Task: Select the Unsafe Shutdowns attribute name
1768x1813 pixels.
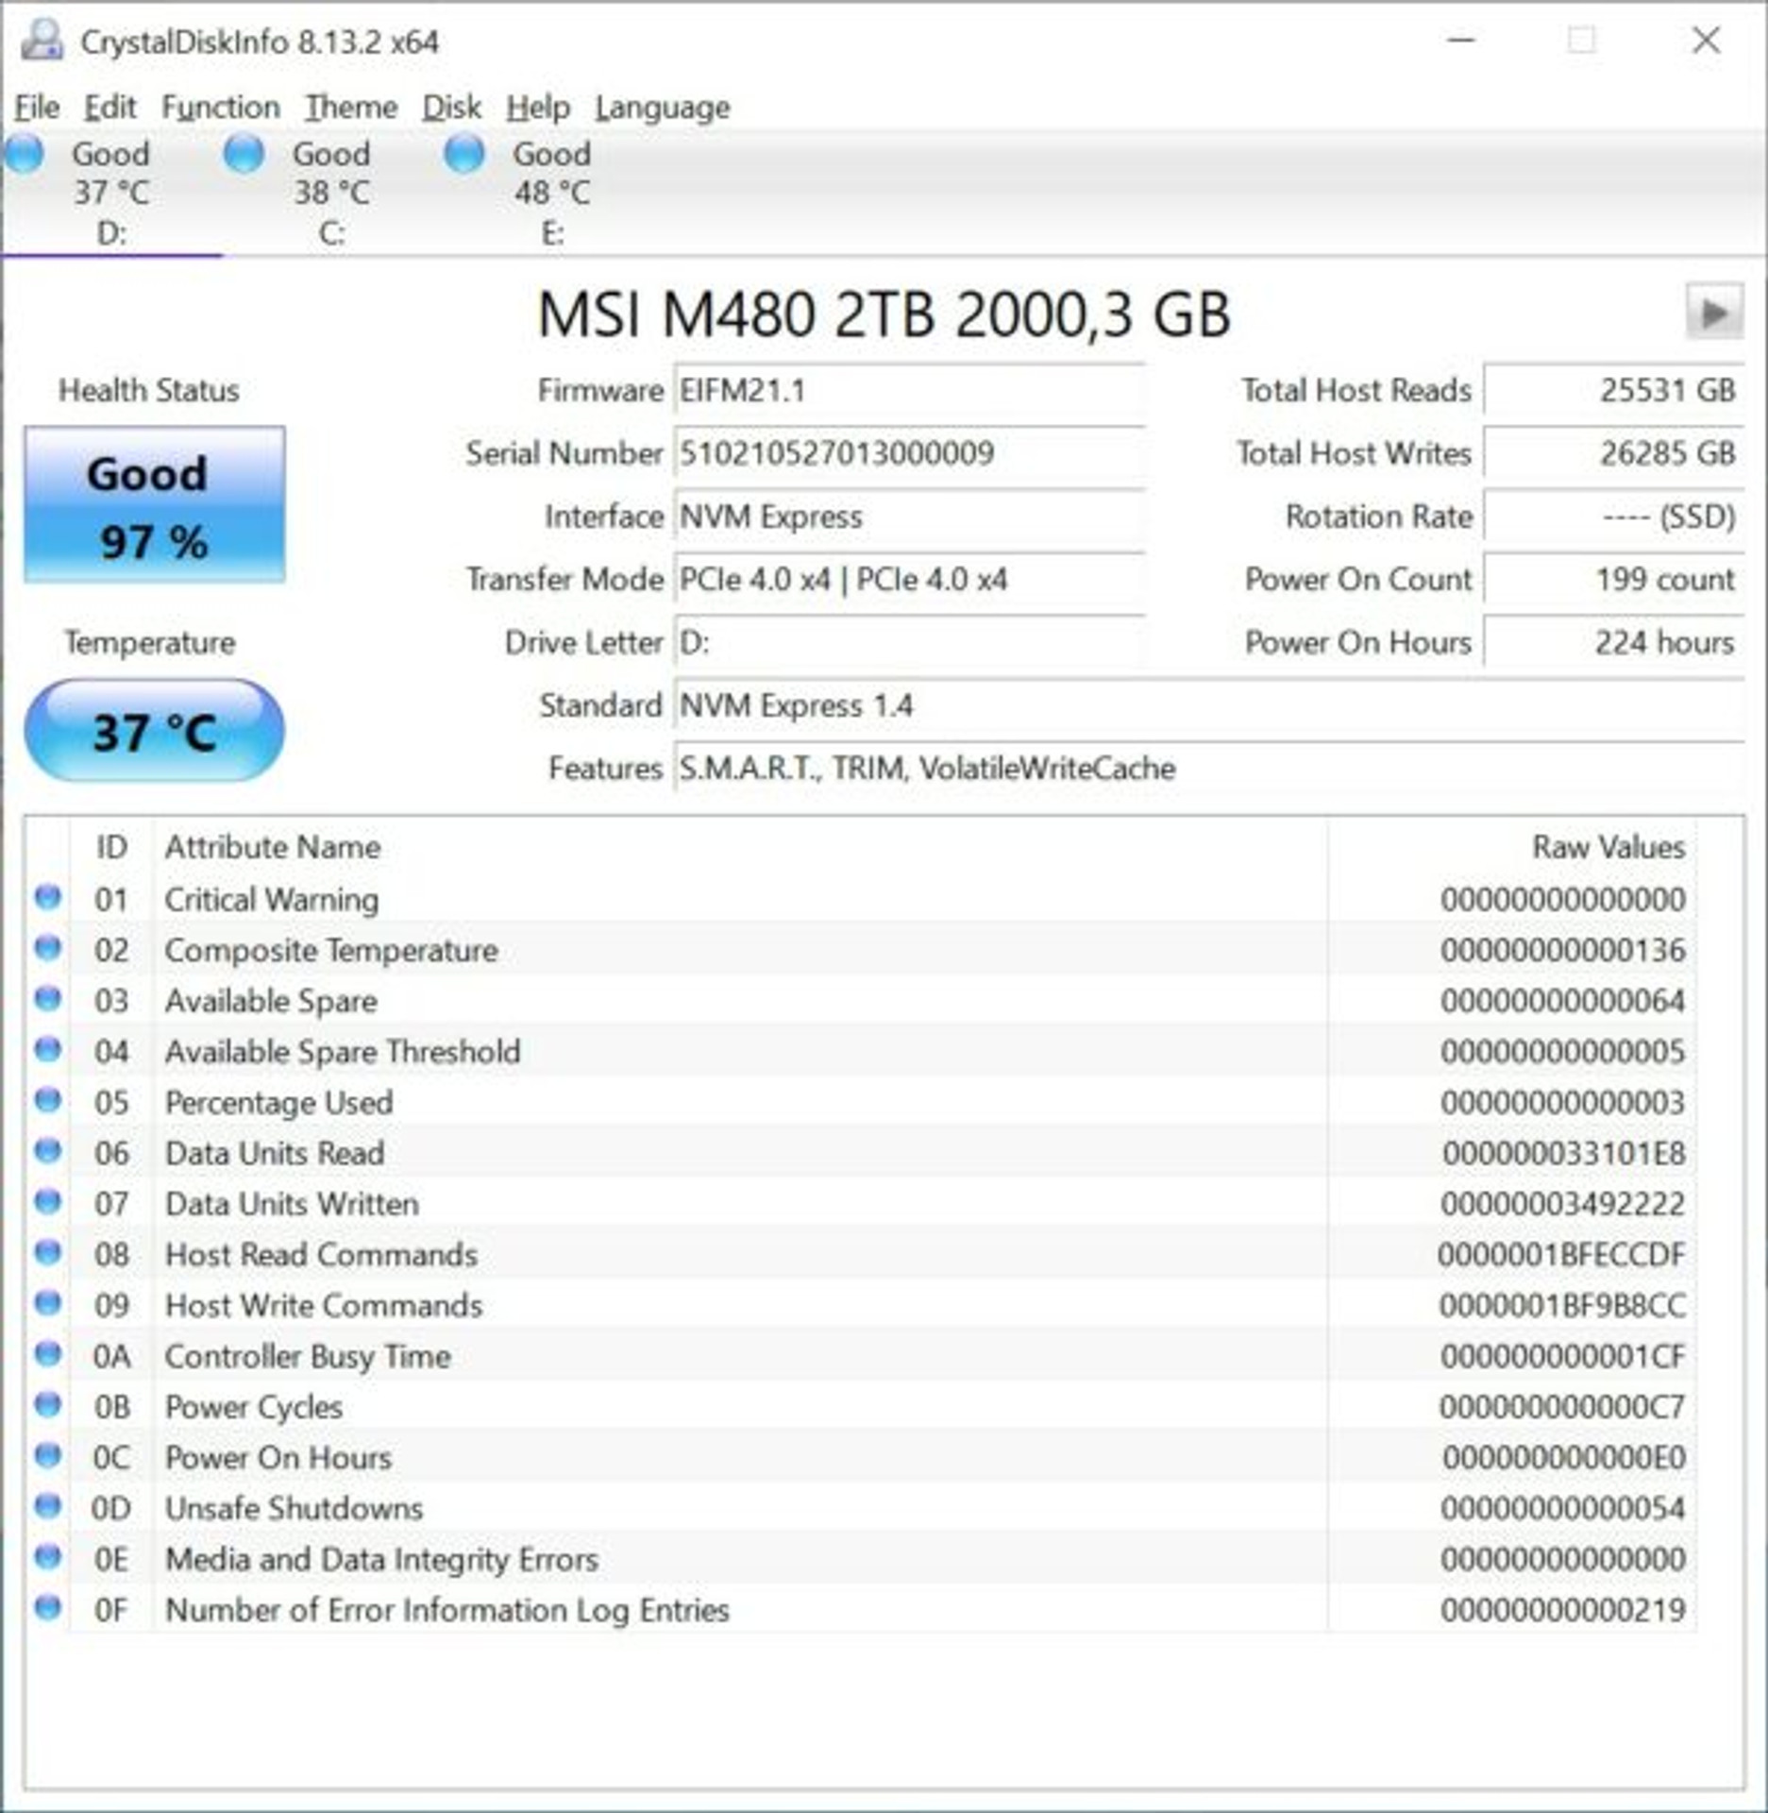Action: (x=294, y=1508)
